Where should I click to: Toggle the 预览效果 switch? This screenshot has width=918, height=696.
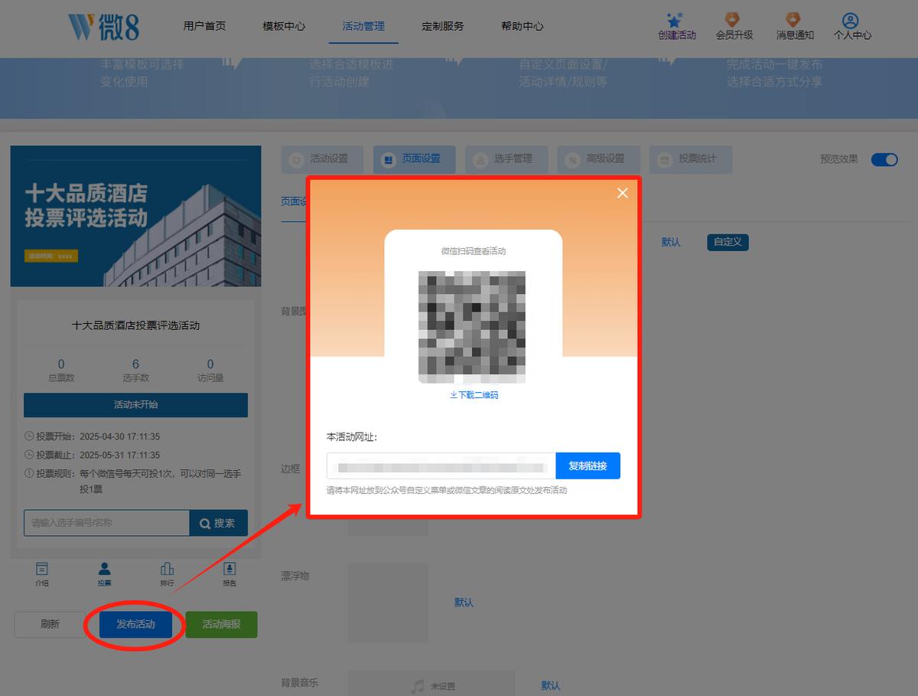884,159
